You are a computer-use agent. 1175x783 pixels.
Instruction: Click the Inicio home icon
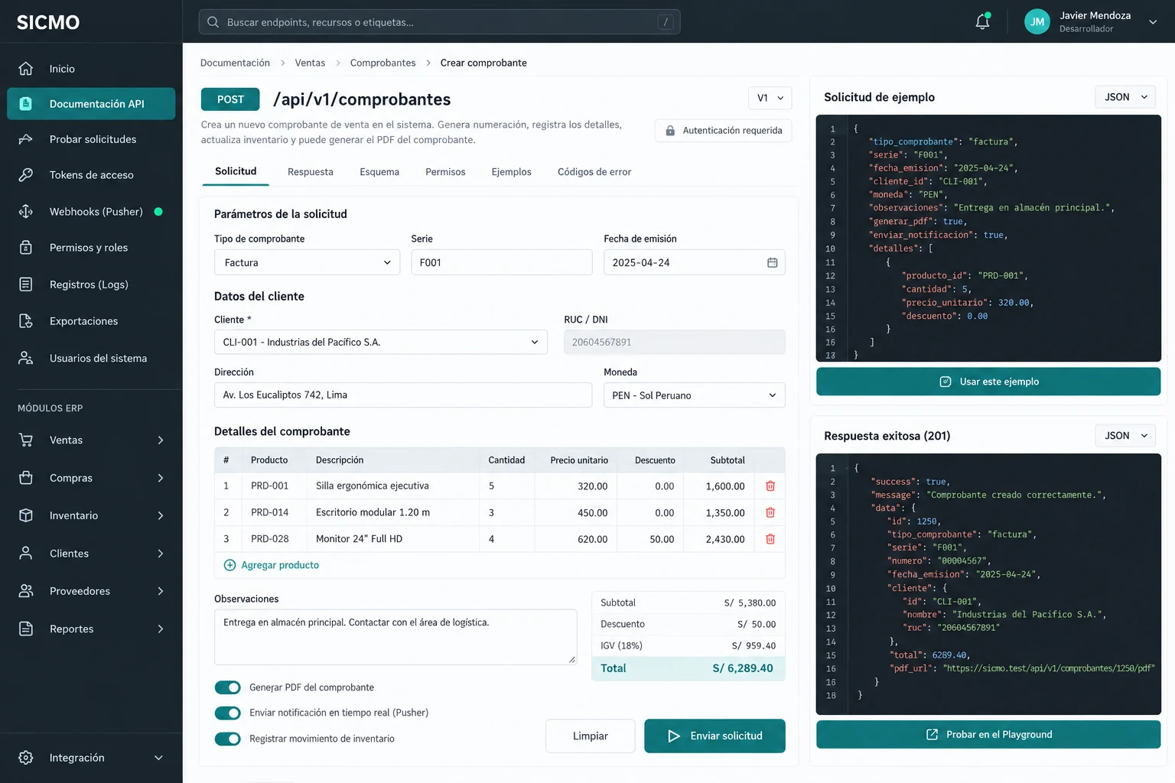(x=26, y=69)
